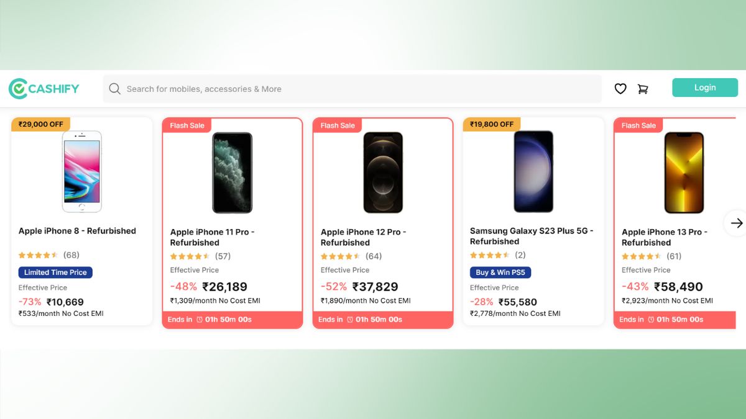The width and height of the screenshot is (746, 419).
Task: Open the iPhone 11 Pro product image
Action: point(233,173)
